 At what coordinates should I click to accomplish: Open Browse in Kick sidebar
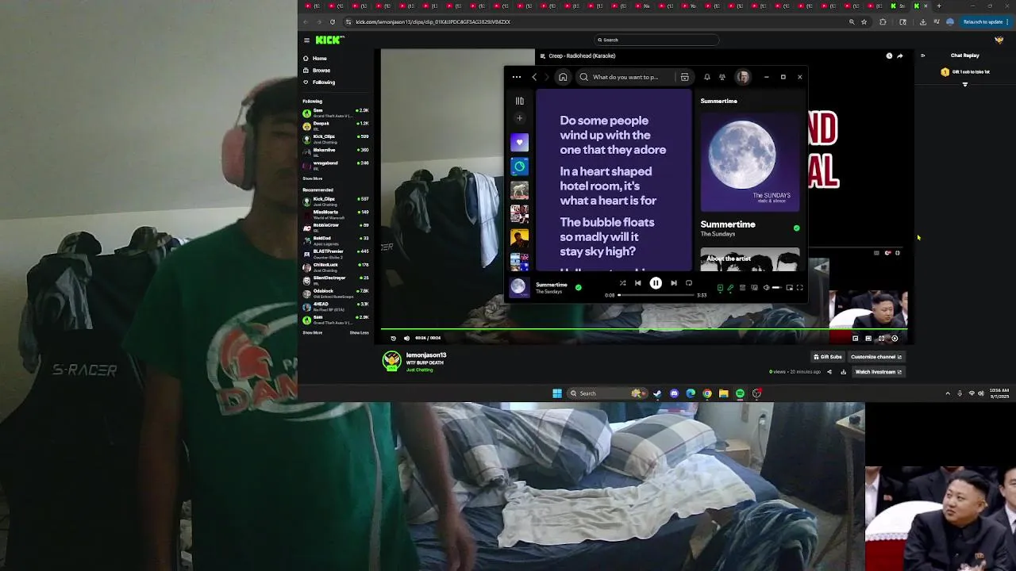click(x=316, y=71)
